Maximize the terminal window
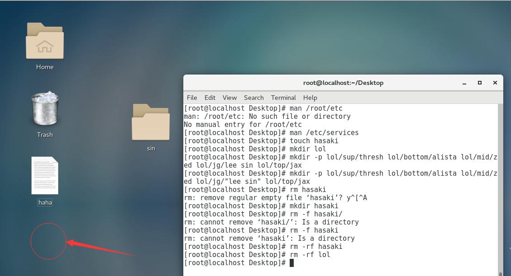 tap(479, 83)
